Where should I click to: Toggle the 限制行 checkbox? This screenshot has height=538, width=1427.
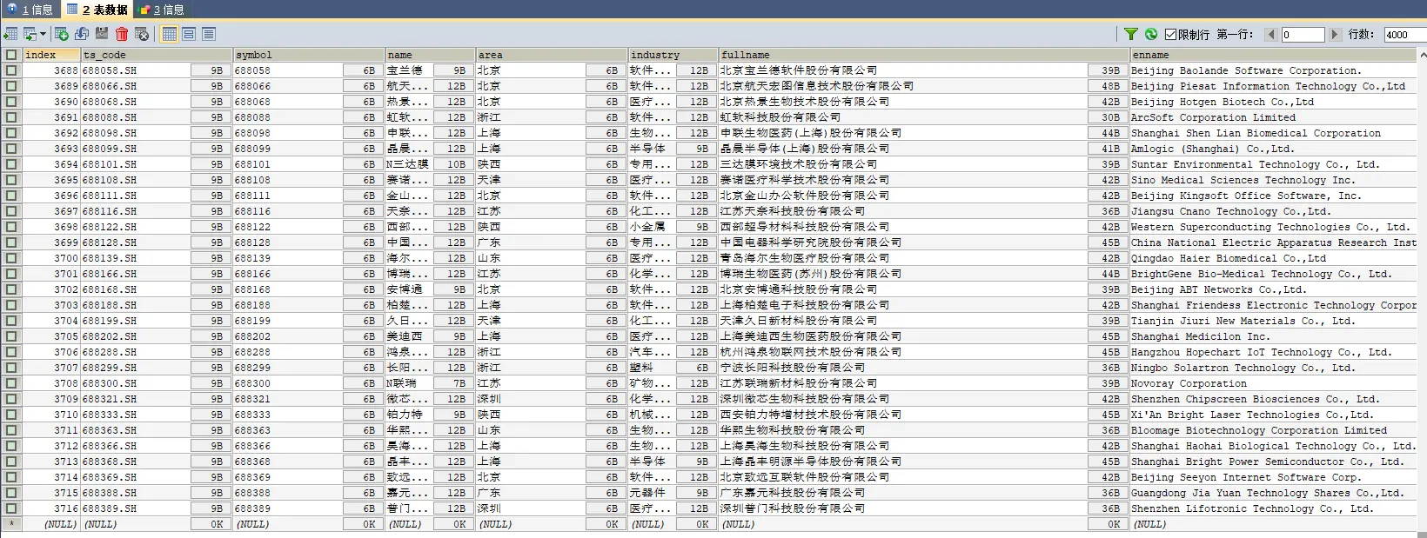(1170, 34)
